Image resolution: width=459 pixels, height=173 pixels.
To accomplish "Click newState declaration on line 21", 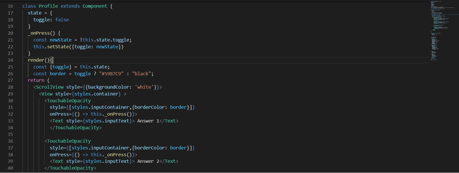I will (x=61, y=40).
